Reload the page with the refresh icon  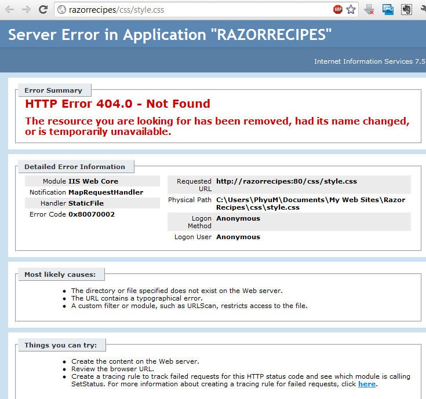[x=43, y=10]
